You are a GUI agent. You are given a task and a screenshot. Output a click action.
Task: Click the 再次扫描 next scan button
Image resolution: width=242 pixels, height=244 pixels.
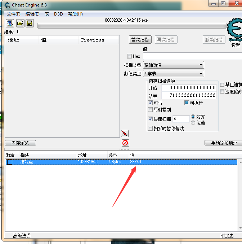[x=166, y=40]
